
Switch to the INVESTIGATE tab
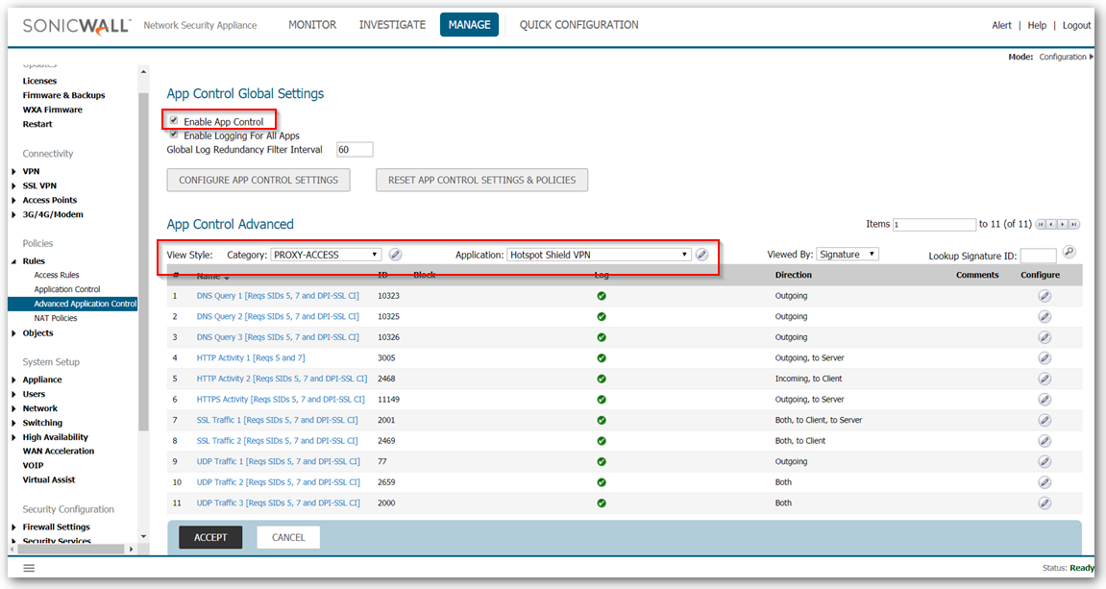pos(392,25)
